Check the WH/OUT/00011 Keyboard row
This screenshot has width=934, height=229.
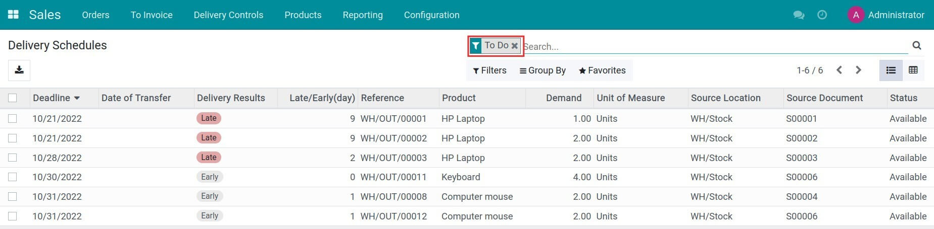(13, 177)
